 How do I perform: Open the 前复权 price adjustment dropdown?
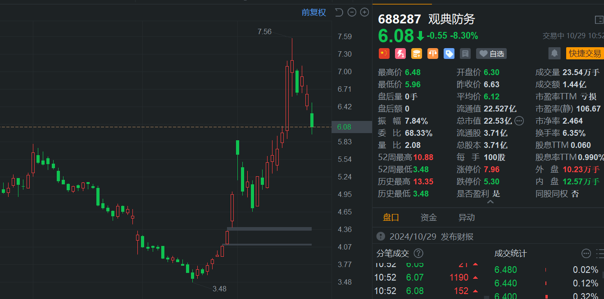pyautogui.click(x=314, y=13)
